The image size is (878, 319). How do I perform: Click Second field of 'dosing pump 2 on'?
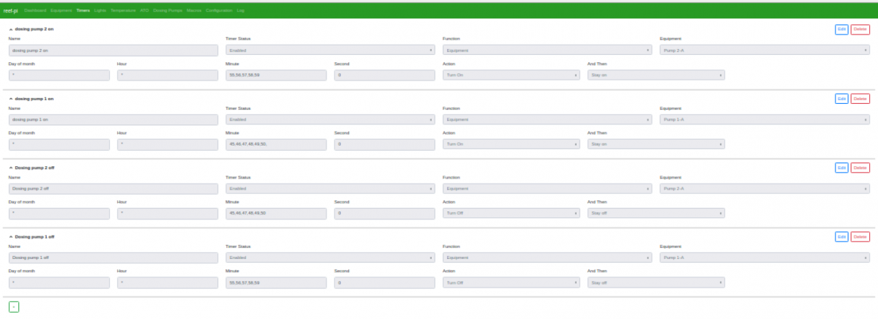(x=385, y=75)
